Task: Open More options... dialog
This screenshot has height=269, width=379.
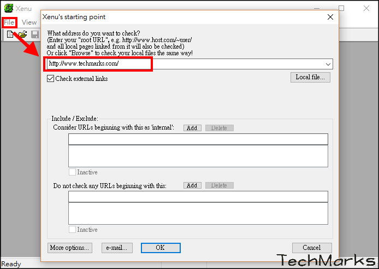Action: tap(69, 248)
